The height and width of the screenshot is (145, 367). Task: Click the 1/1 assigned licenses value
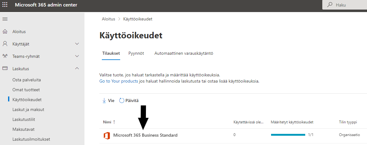coord(311,135)
